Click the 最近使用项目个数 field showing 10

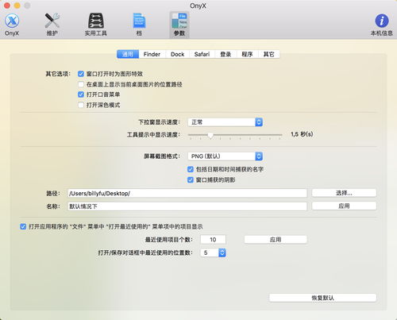coord(213,240)
